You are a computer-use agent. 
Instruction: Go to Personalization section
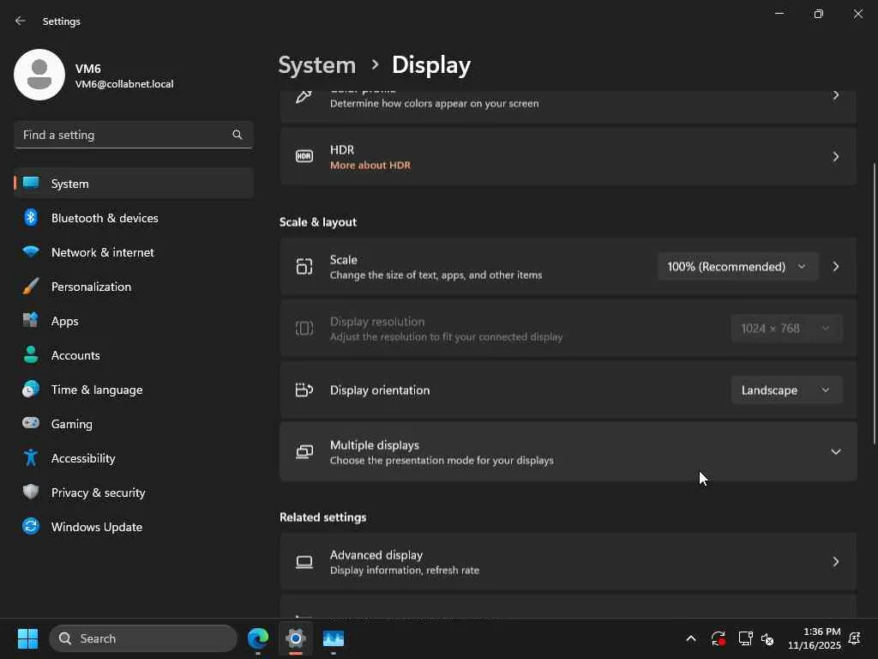[91, 287]
